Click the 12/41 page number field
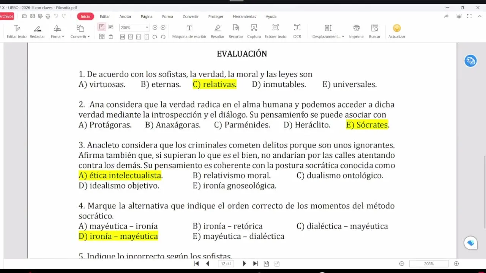This screenshot has width=486, height=273. pos(226,264)
